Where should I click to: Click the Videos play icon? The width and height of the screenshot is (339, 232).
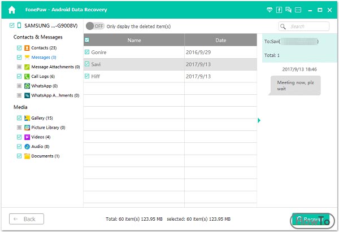pos(27,137)
